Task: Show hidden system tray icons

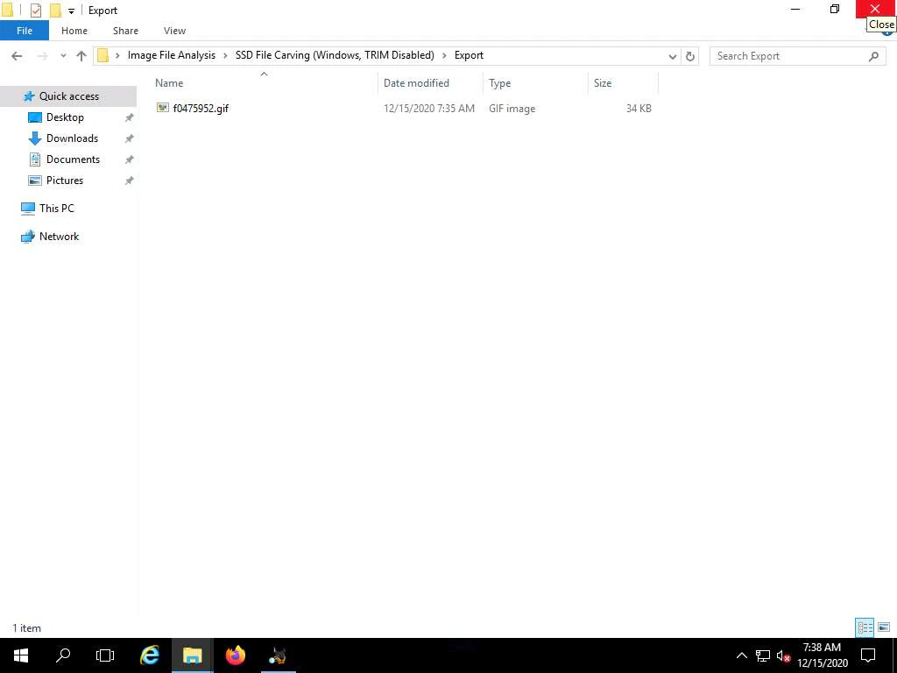Action: (741, 655)
